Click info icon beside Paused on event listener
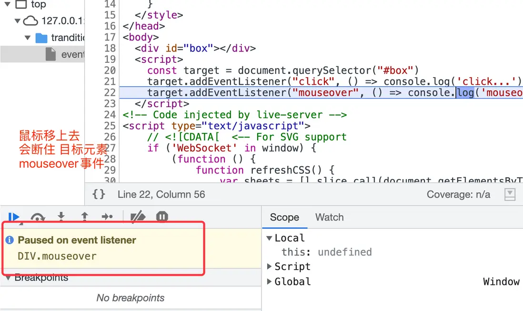The width and height of the screenshot is (523, 311). [10, 240]
